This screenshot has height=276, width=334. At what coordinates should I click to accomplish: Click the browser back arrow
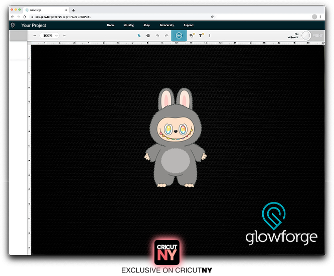pos(13,17)
